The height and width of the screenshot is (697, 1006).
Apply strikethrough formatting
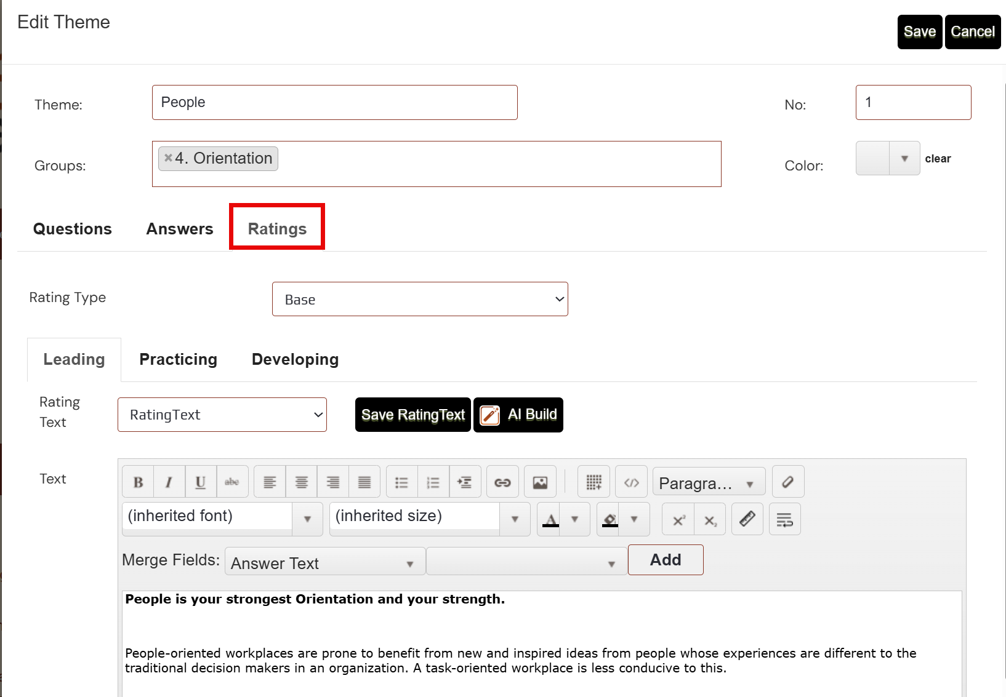click(x=232, y=482)
